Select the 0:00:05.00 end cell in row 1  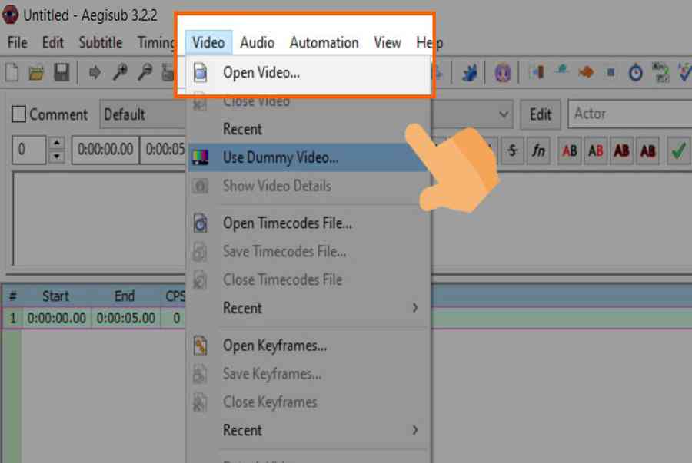[x=126, y=318]
